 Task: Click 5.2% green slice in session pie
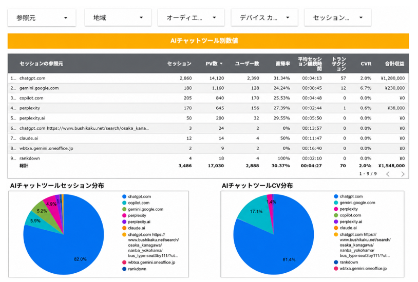[42, 210]
